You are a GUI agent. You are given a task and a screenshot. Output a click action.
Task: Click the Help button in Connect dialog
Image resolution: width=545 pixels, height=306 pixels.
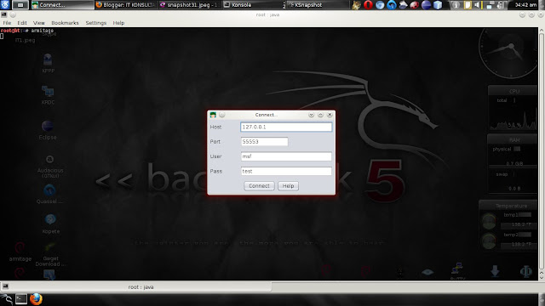coord(288,186)
